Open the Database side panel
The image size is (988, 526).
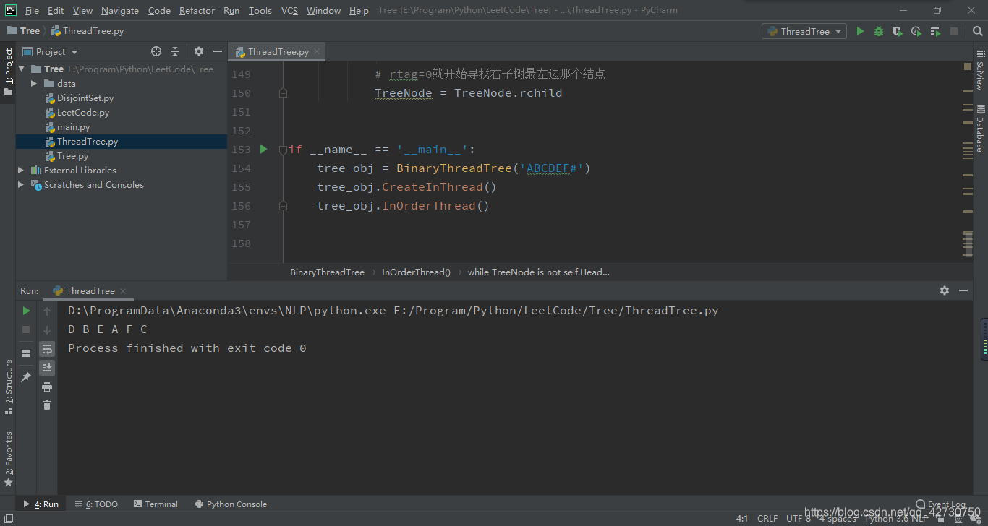coord(981,129)
